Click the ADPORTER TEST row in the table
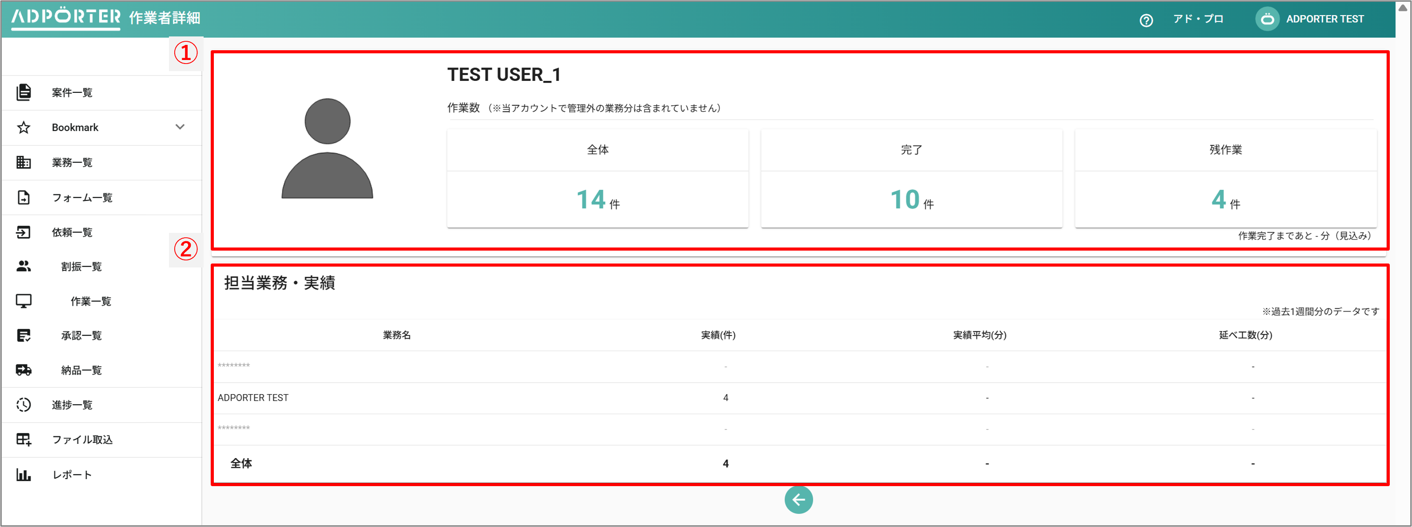 [x=253, y=397]
